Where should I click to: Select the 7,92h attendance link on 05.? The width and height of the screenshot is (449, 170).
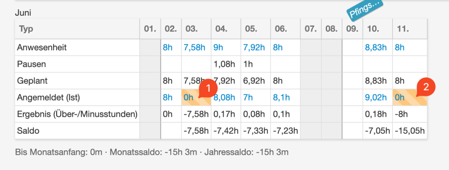pos(254,47)
